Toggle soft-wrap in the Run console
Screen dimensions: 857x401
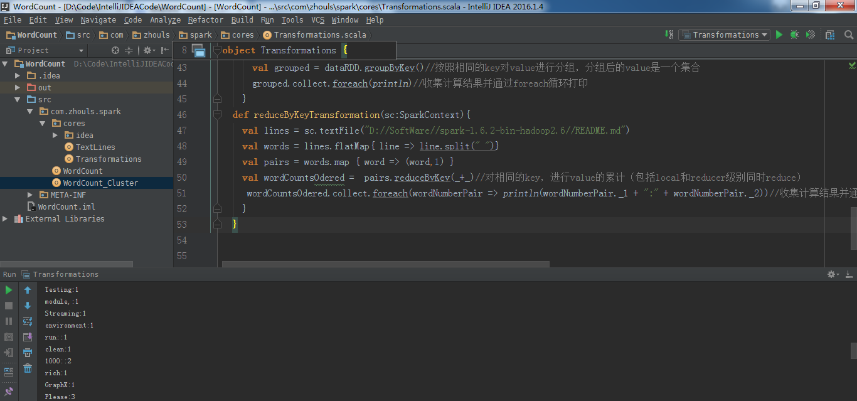click(28, 321)
